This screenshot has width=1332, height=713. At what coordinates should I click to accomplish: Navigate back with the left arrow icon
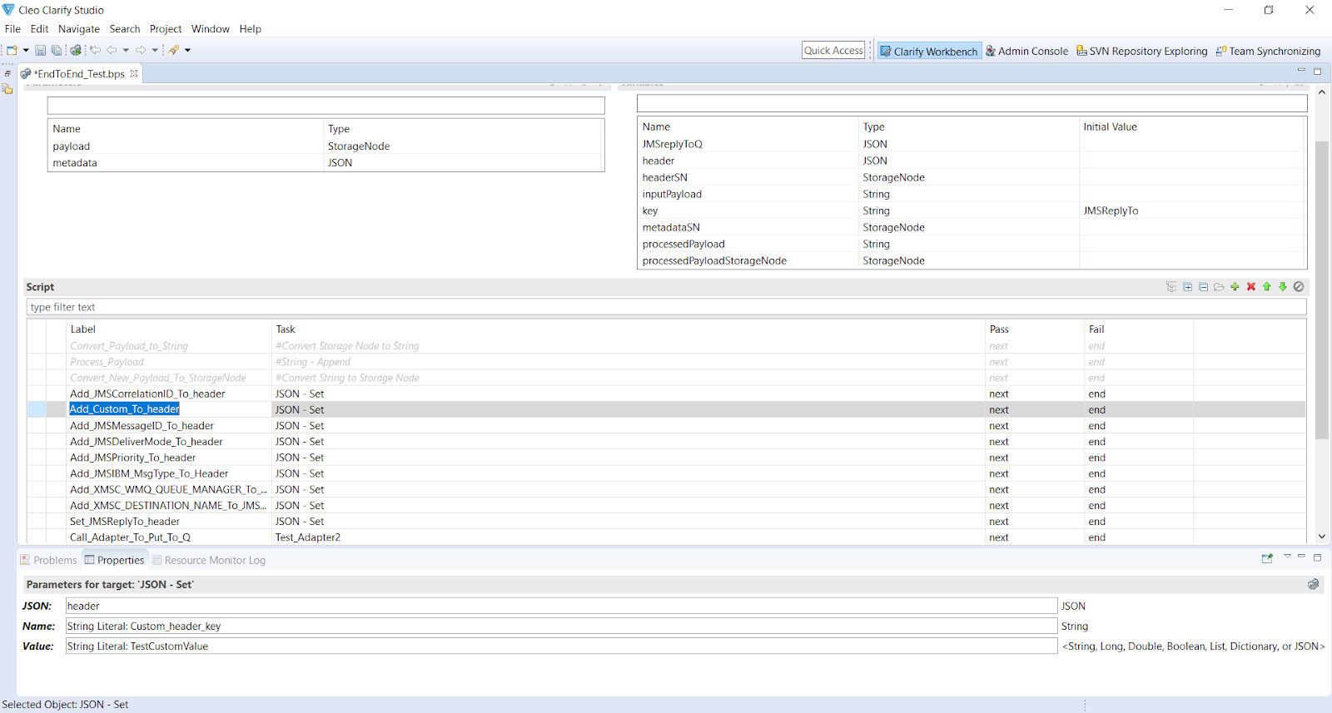[x=112, y=50]
